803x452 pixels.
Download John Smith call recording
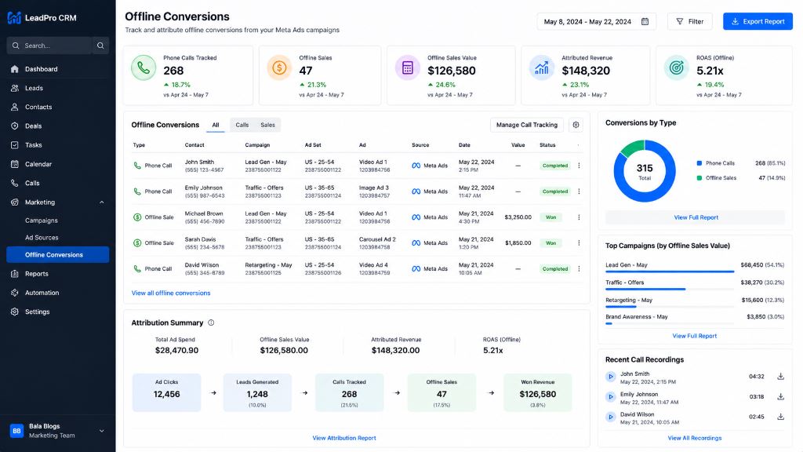point(780,377)
